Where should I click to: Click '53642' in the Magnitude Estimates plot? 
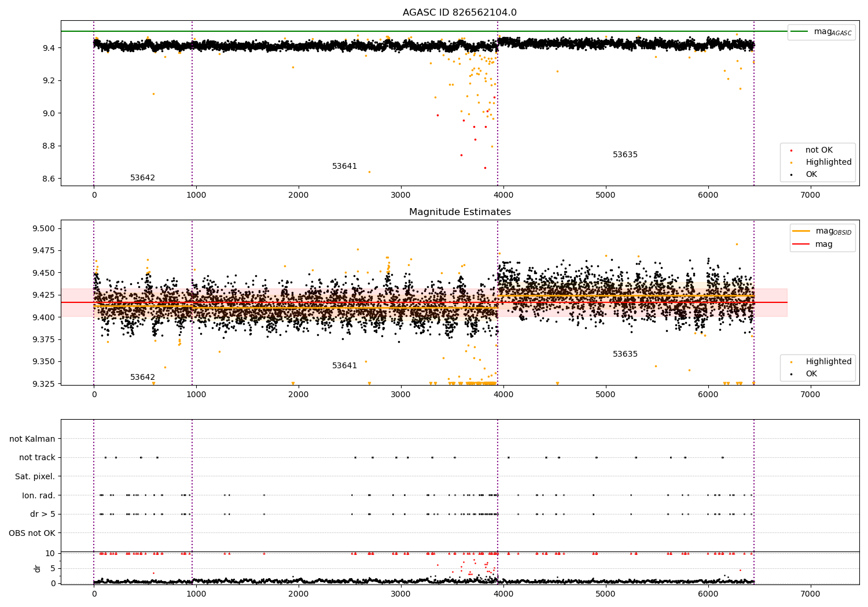pyautogui.click(x=142, y=377)
